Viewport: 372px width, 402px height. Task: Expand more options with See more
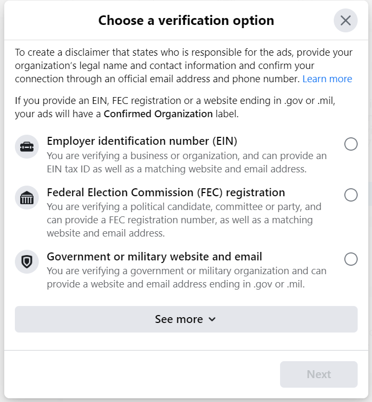click(179, 319)
